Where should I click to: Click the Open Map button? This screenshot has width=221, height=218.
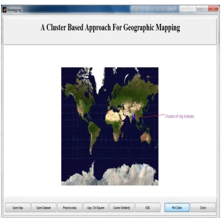click(18, 207)
